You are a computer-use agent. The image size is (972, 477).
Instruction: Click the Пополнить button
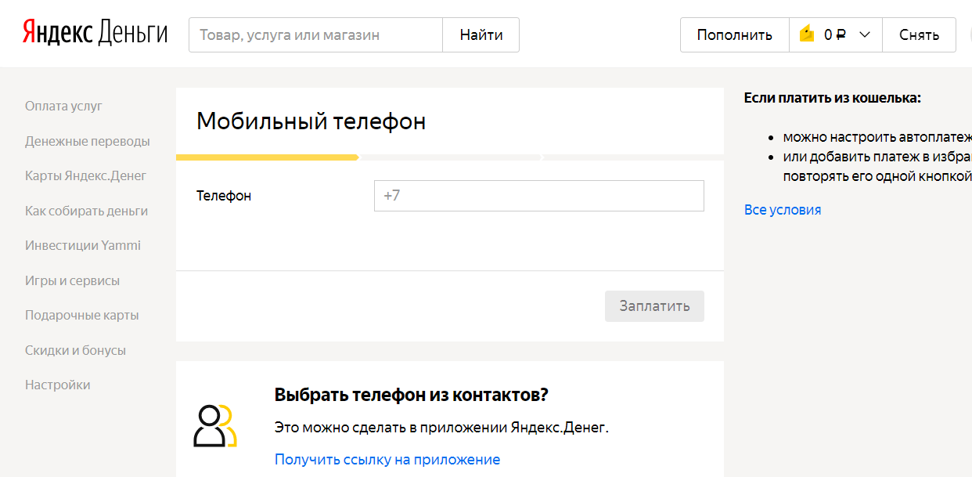(734, 34)
